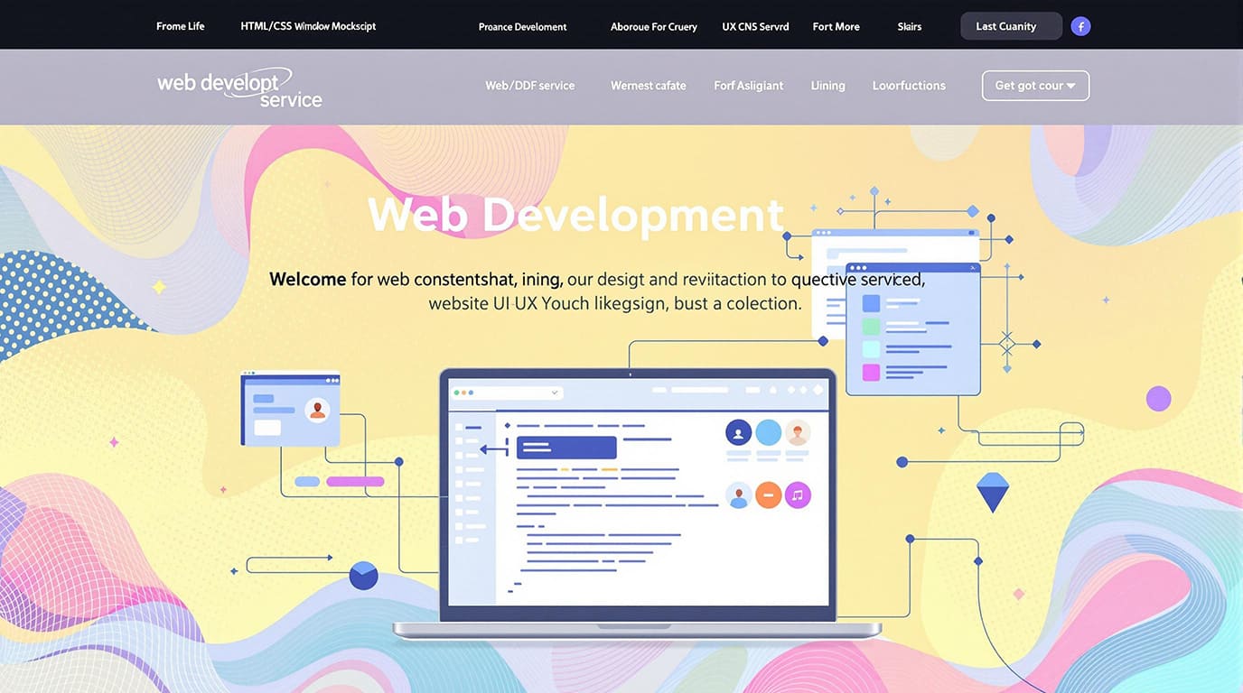
Task: Click the light blue circle avatar
Action: [x=769, y=432]
